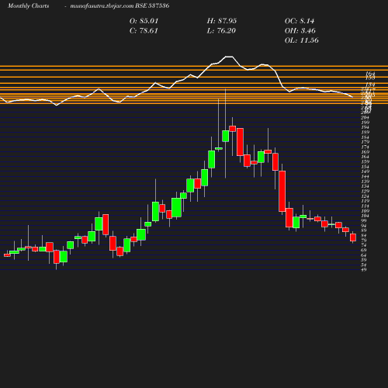
Task: Click the last red candle at chart's right end
Action: click(353, 237)
